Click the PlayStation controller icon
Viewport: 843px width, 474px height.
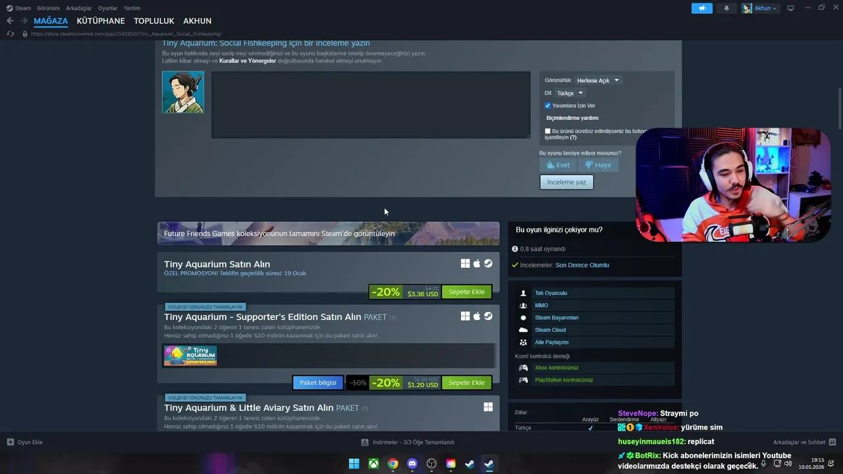(523, 380)
